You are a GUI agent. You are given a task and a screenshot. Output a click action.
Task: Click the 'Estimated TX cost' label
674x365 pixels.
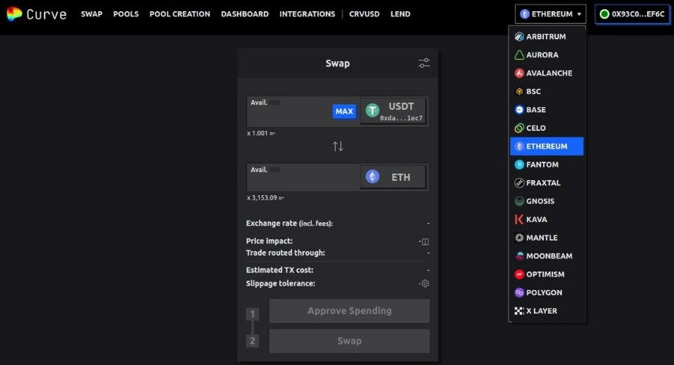pos(279,270)
